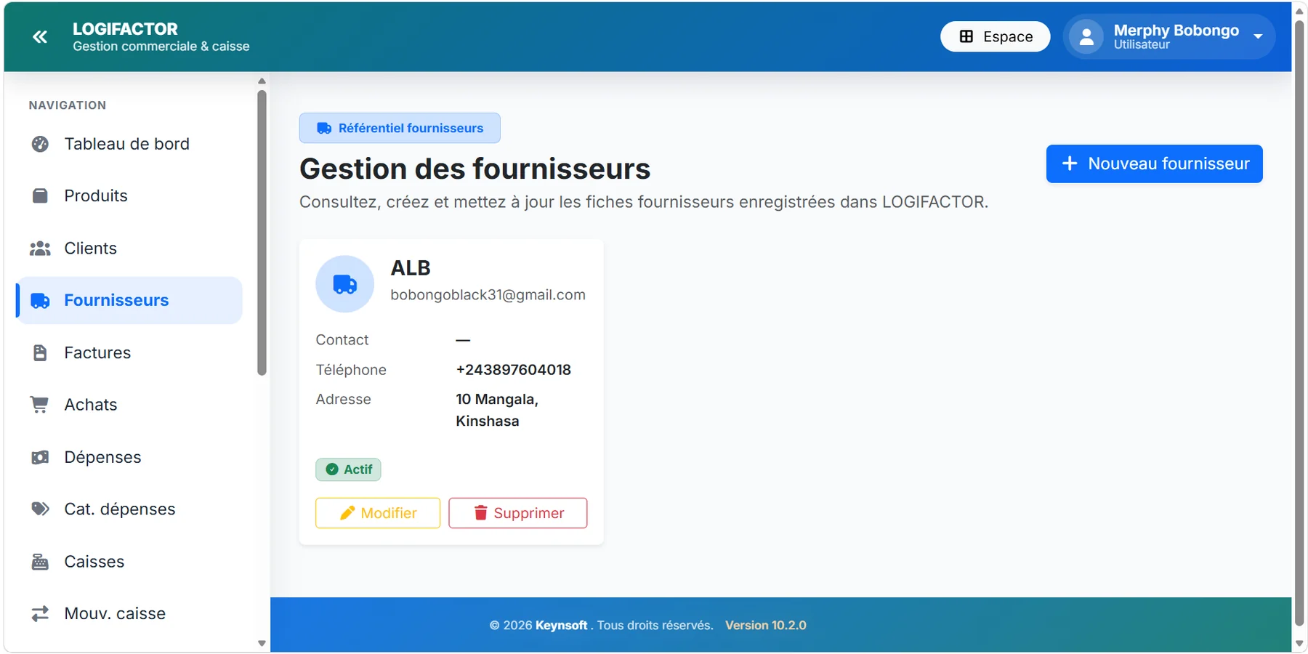Screen dimensions: 1308x654
Task: Click the Gestion des fournisseurs heading
Action: pyautogui.click(x=475, y=169)
